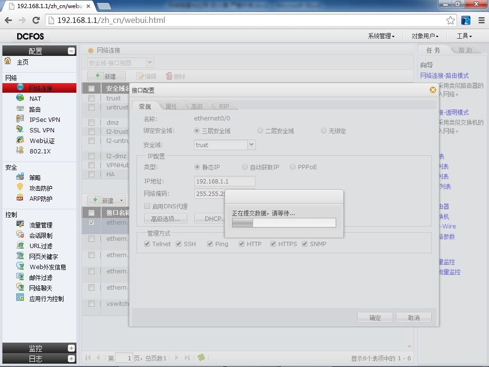Choose PPPoE type radio
The height and width of the screenshot is (367, 489).
[293, 167]
